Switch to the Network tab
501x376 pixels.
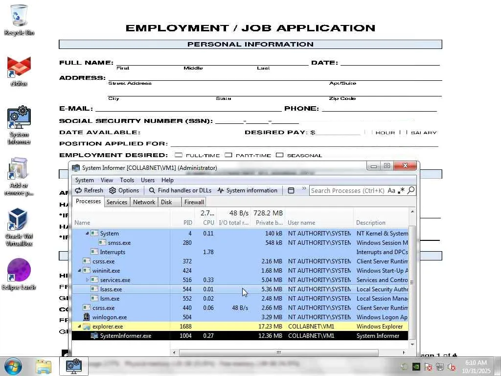click(144, 202)
